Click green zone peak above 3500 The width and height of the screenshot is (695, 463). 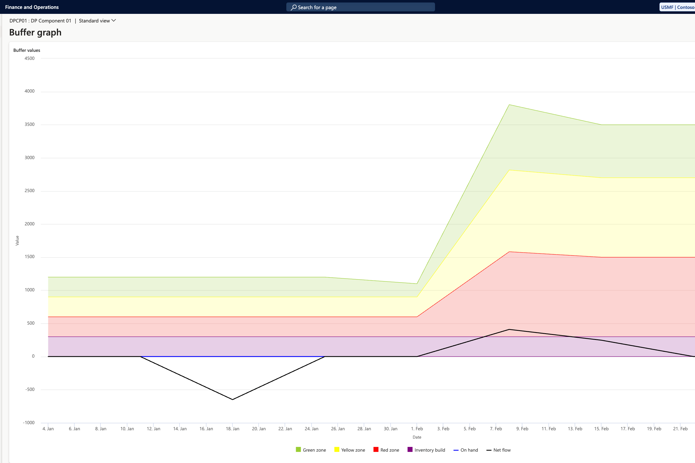click(x=509, y=105)
